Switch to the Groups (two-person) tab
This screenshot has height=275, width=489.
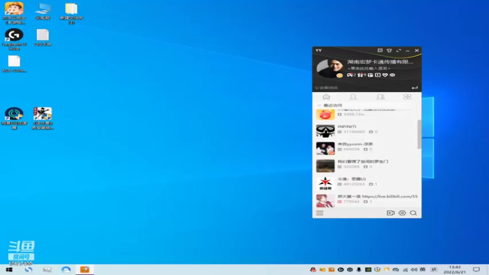[x=380, y=97]
